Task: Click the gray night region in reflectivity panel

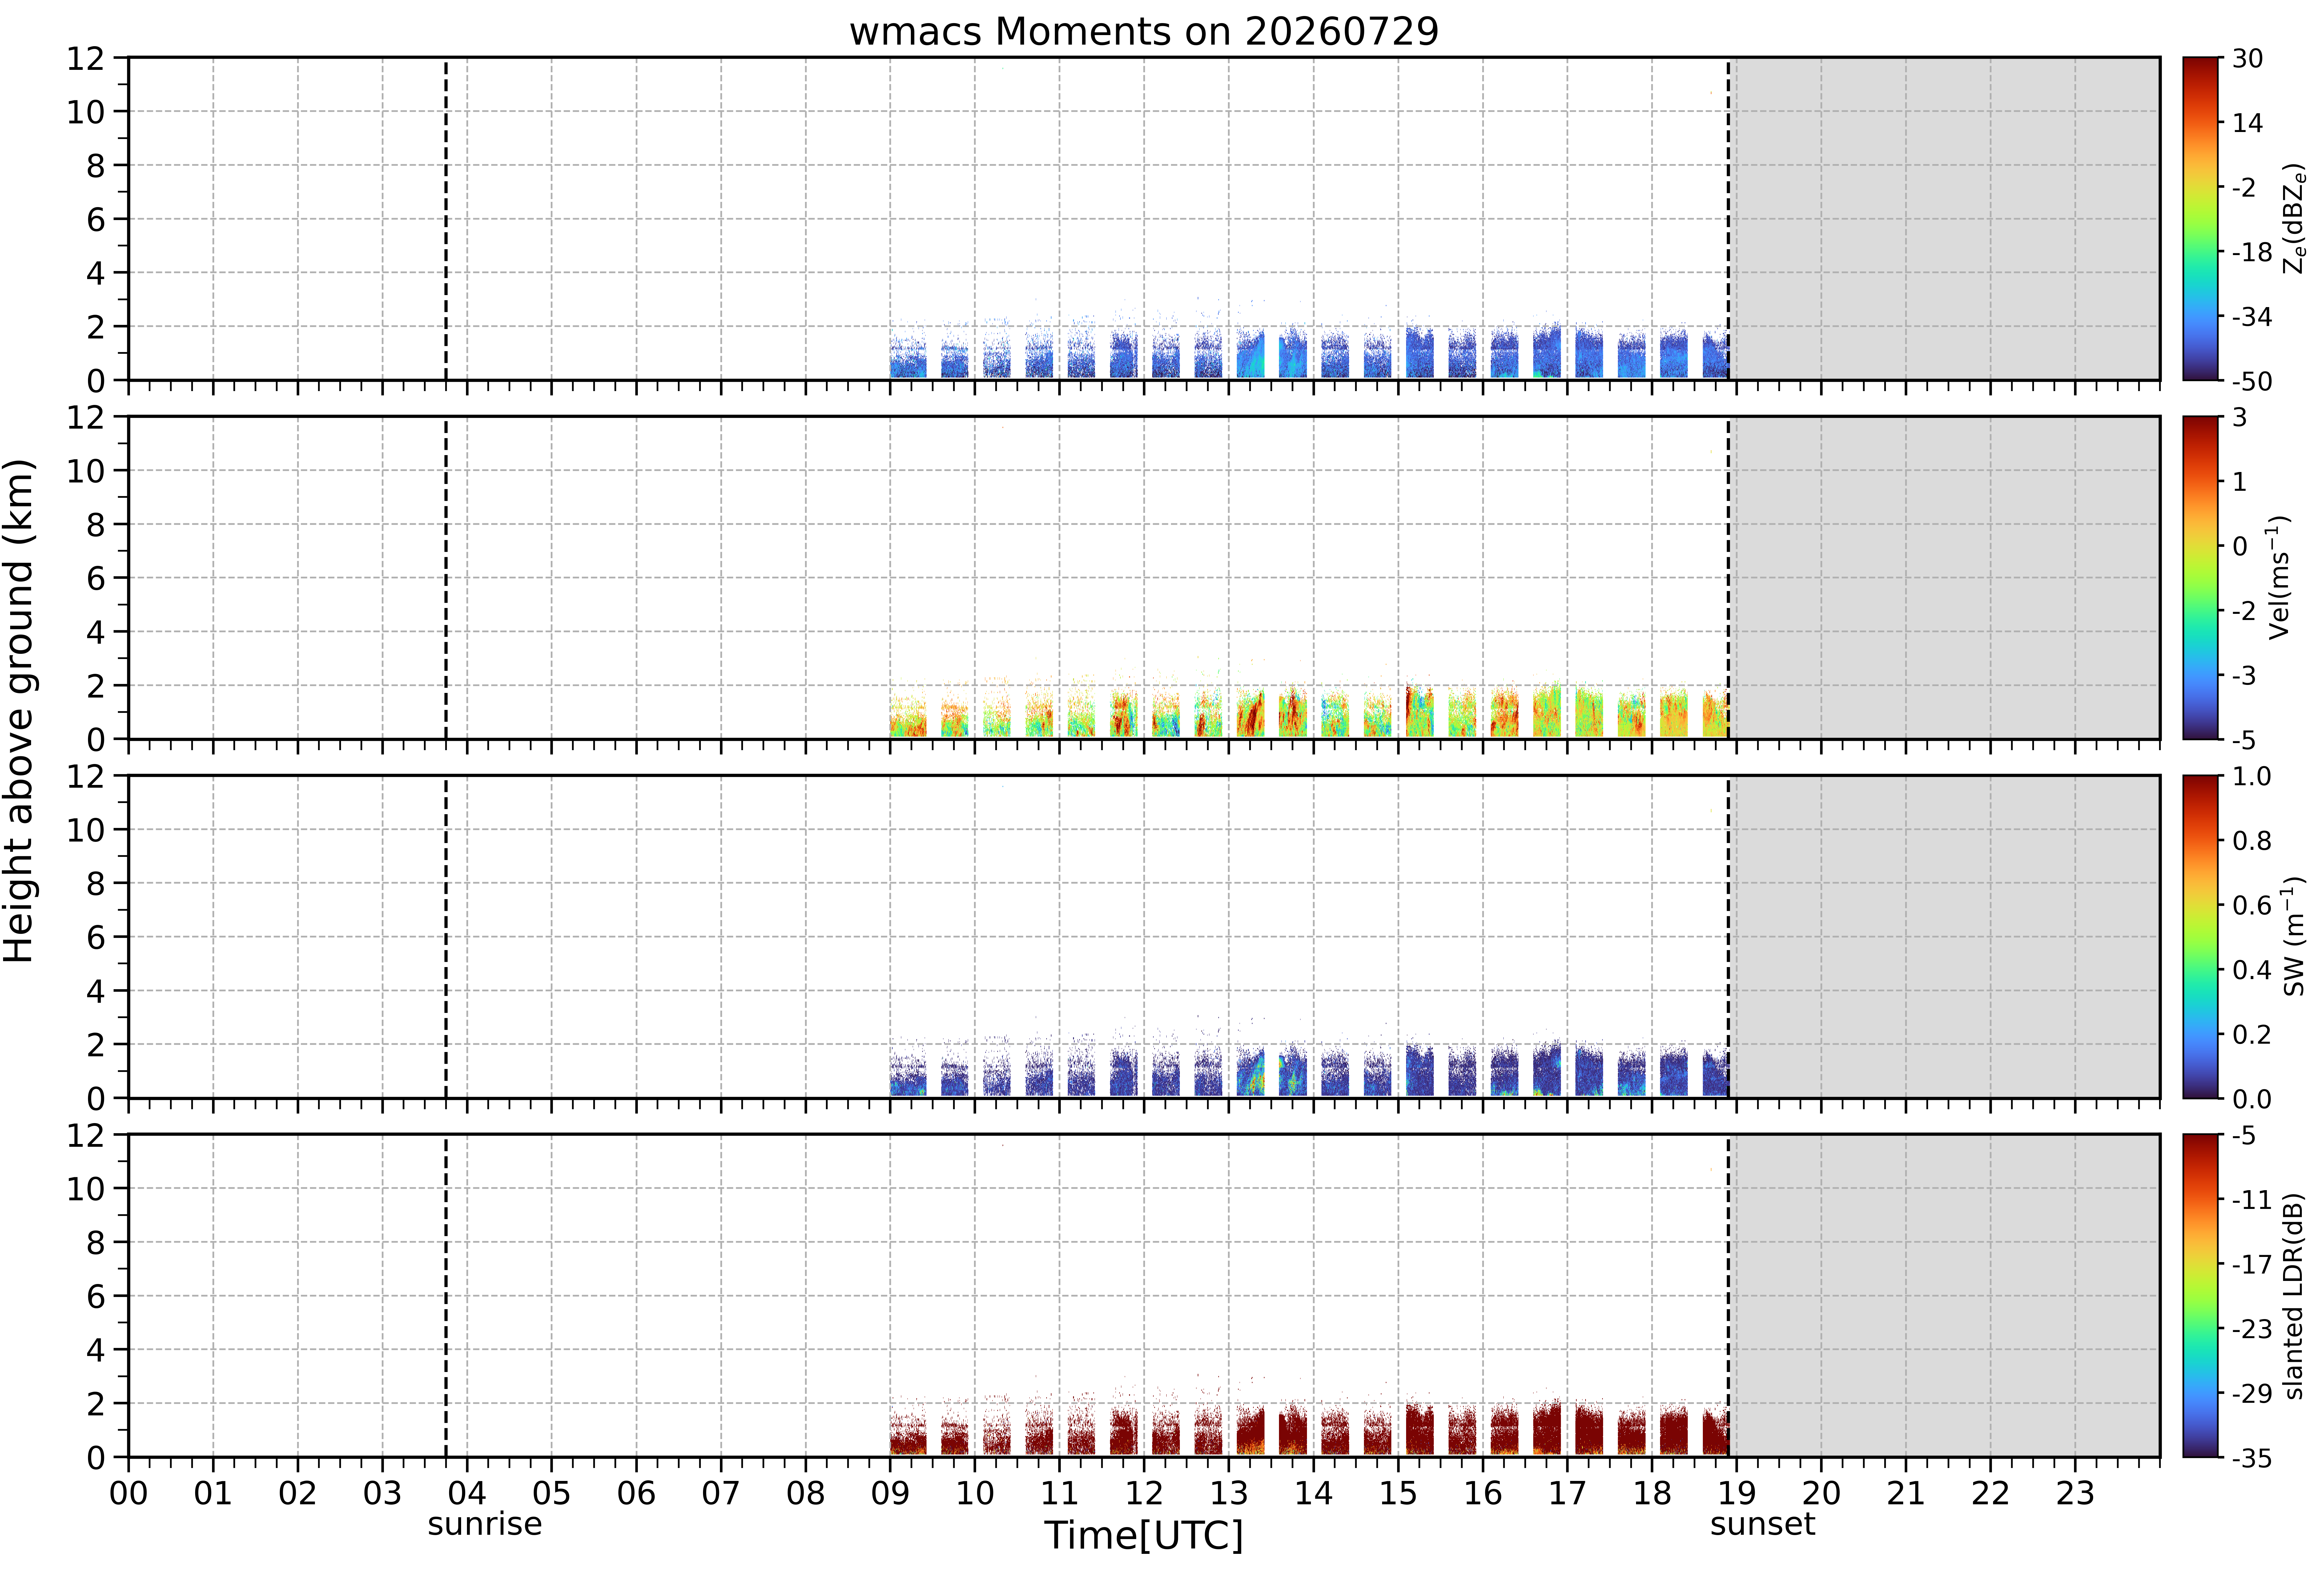Action: click(1944, 219)
